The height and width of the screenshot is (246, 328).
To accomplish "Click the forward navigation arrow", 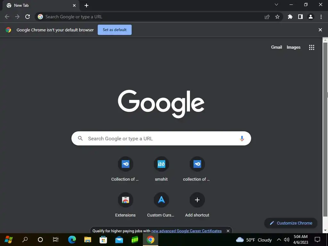I will (x=17, y=17).
